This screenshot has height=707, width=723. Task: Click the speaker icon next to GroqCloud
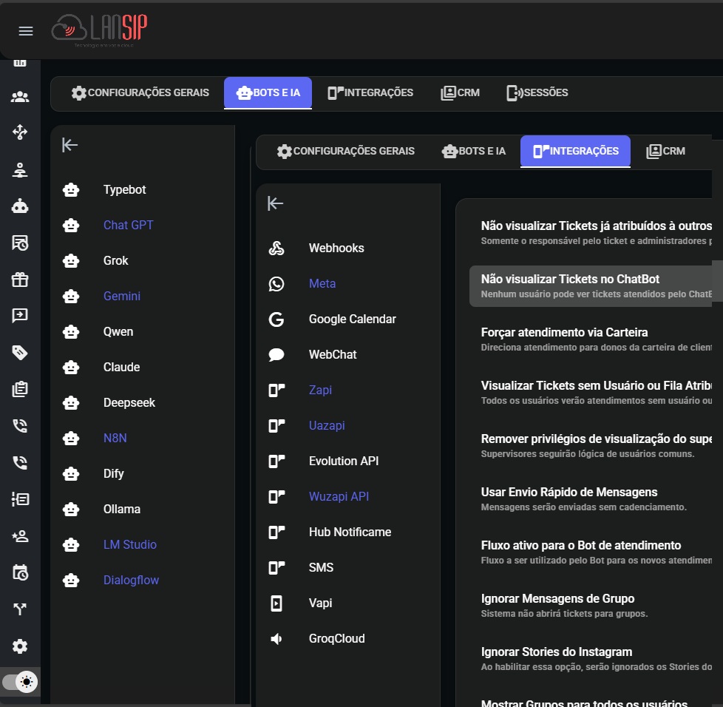pos(276,639)
